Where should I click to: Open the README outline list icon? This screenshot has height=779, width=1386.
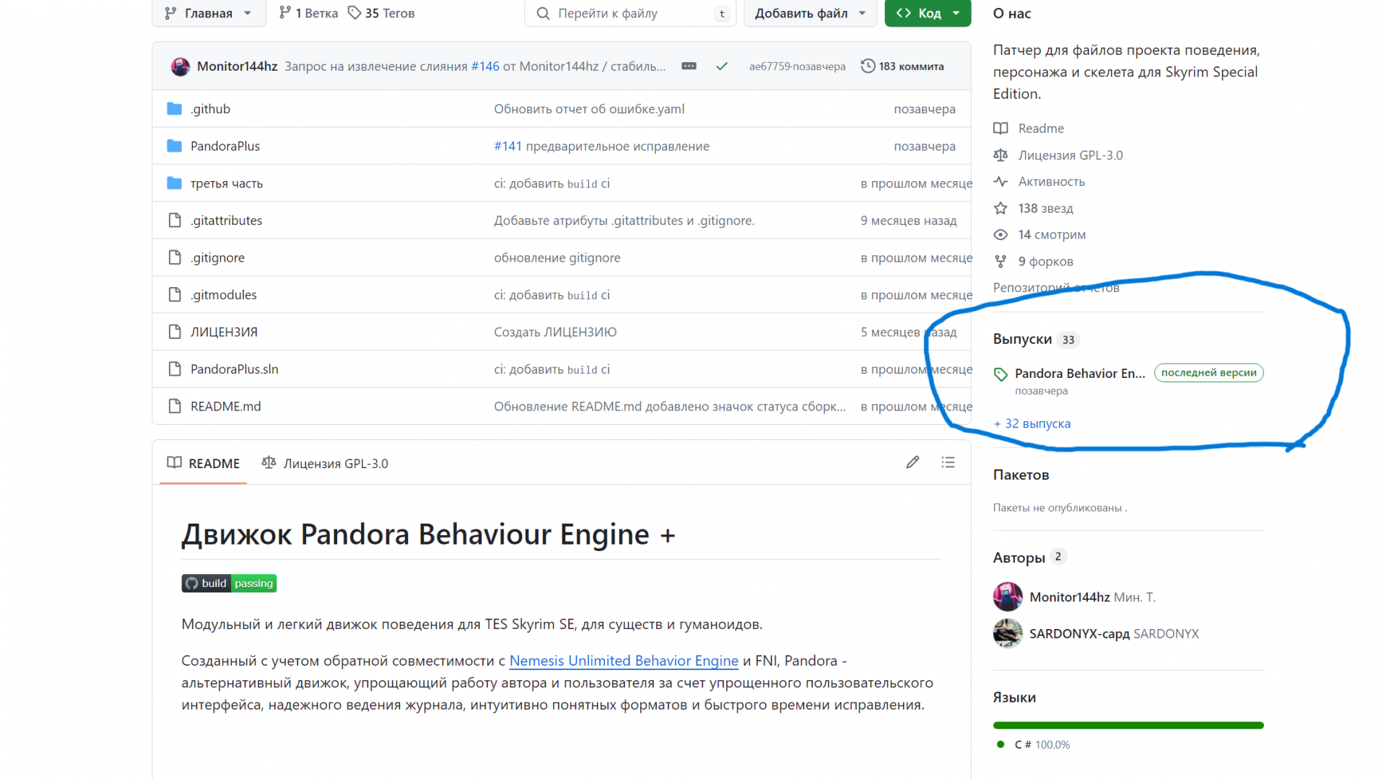click(x=948, y=462)
